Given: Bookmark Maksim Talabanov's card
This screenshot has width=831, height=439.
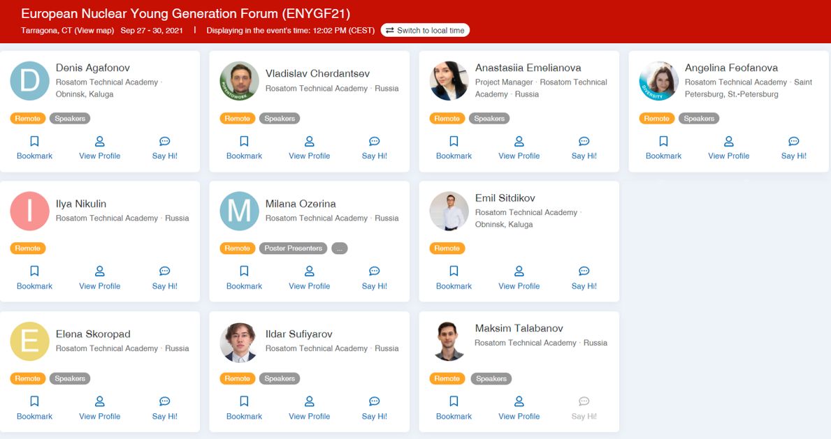Looking at the screenshot, I should (x=454, y=408).
